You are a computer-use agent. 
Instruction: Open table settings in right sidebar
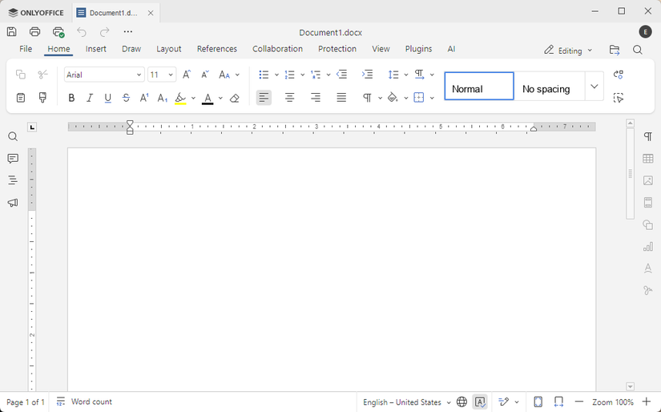tap(648, 159)
